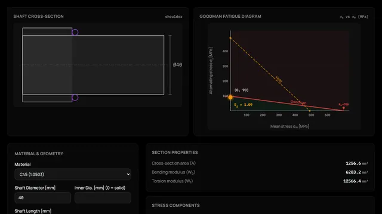
Task: Click the Alternating stress axis label
Action: click(211, 71)
